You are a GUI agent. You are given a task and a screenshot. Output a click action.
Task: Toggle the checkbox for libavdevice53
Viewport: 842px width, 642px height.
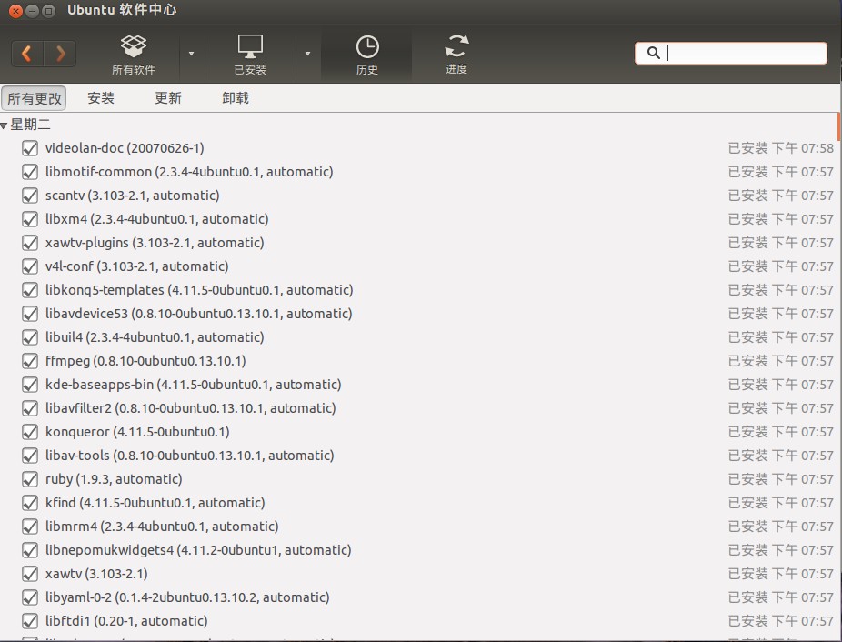30,314
